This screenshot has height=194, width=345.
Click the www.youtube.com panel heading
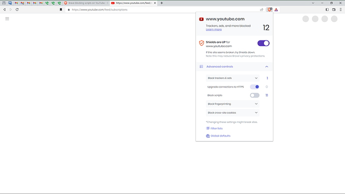click(225, 19)
